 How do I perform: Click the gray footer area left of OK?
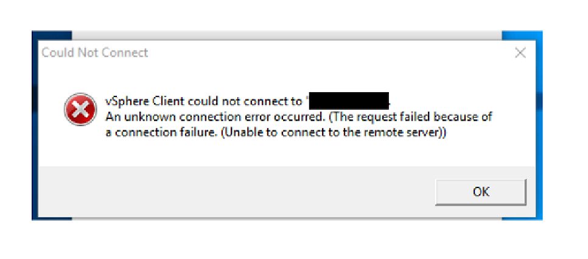point(231,193)
